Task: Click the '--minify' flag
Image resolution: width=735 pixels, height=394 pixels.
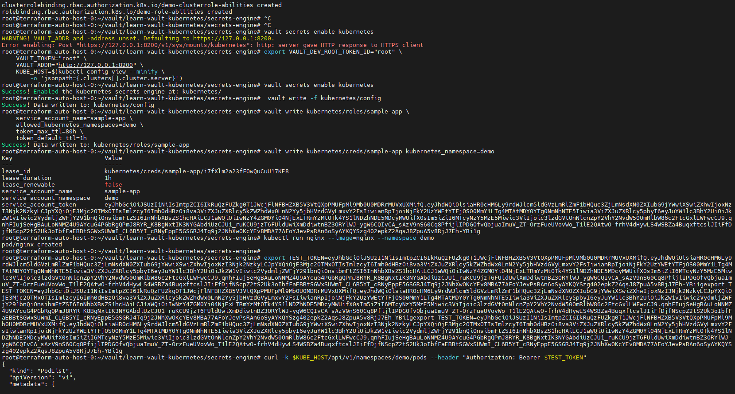Action: pos(144,71)
